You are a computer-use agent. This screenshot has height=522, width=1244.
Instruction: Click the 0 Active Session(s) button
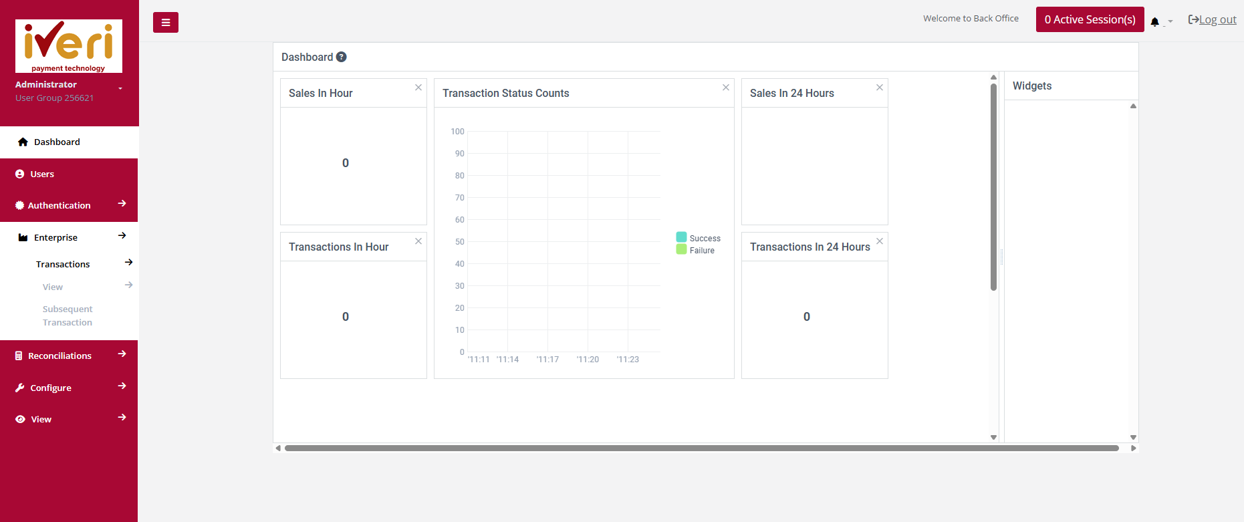tap(1090, 19)
